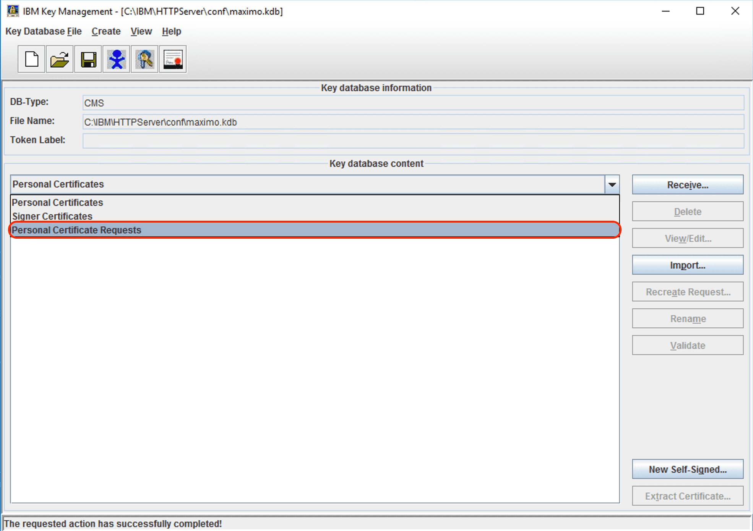Select Personal Certificates in the dropdown list
This screenshot has width=753, height=531.
tap(315, 202)
